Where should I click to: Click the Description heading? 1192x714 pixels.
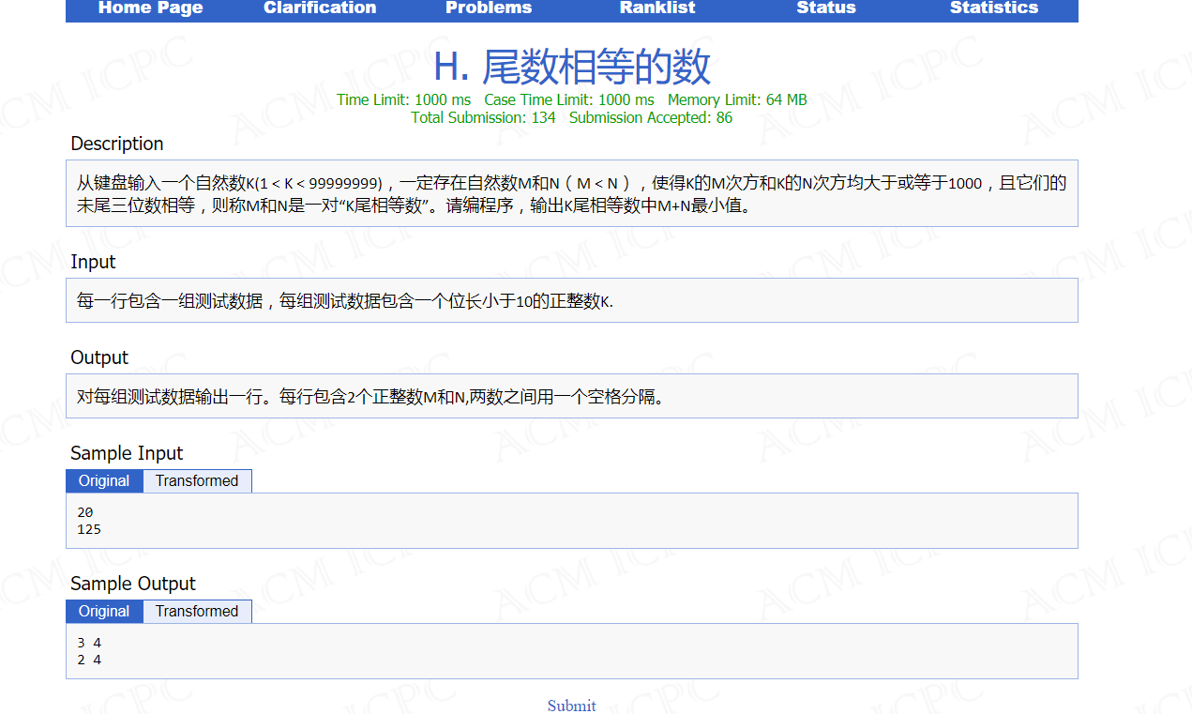pos(117,144)
